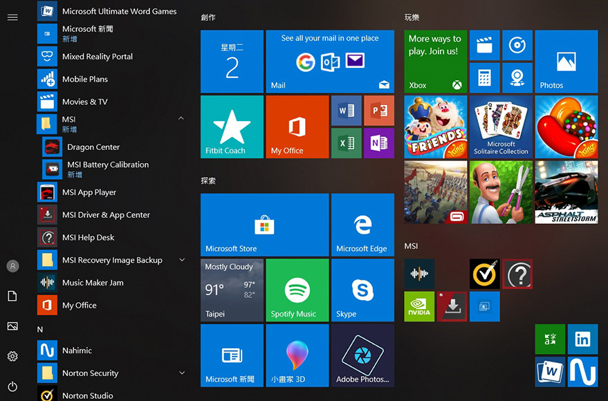
Task: Open the Excel tile in Office group
Action: [347, 142]
